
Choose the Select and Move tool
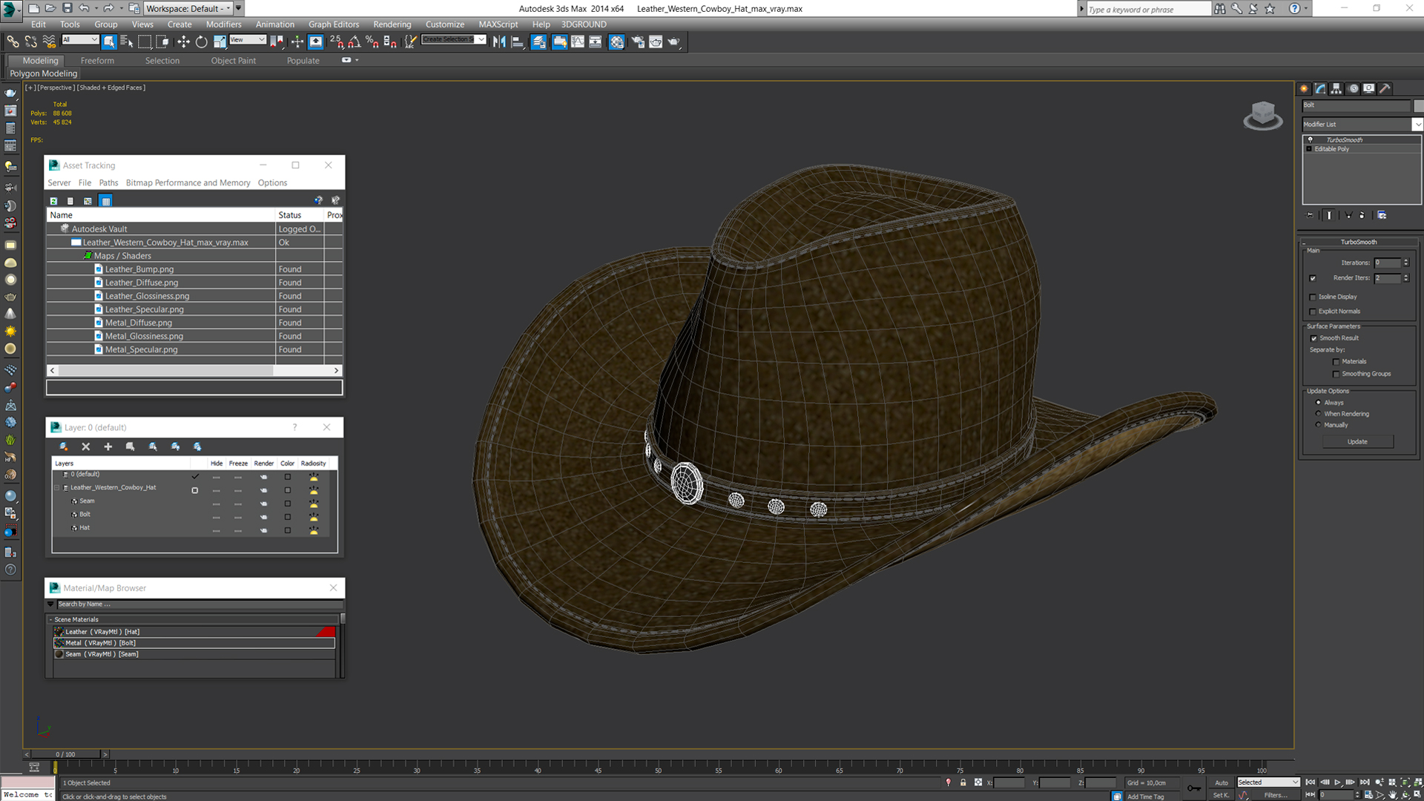coord(183,42)
